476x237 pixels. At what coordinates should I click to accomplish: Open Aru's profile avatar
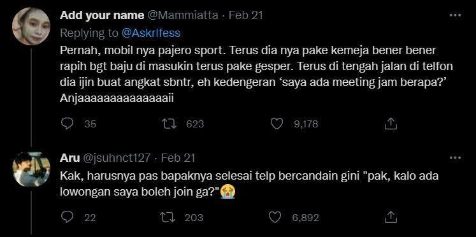click(x=31, y=169)
